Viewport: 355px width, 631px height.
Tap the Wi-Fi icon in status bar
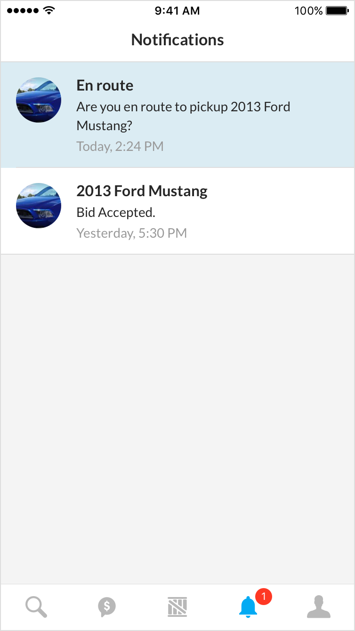(48, 10)
